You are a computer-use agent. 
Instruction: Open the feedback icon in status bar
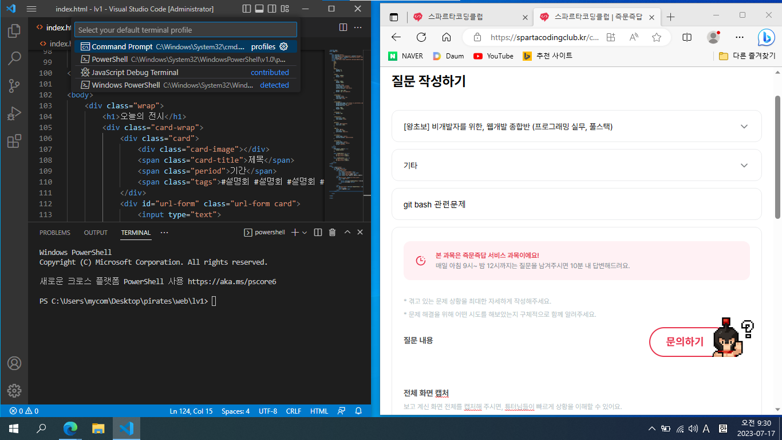pyautogui.click(x=342, y=411)
